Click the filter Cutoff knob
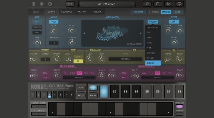Image resolution: width=214 pixels, height=118 pixels. click(168, 31)
